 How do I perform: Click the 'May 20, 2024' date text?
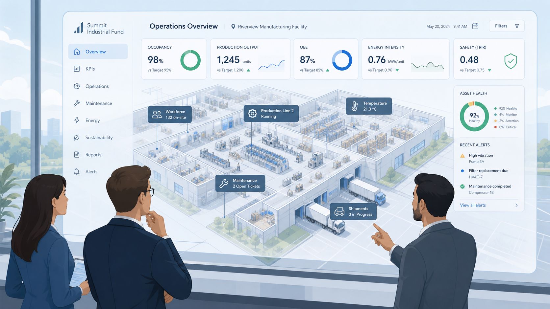click(438, 26)
